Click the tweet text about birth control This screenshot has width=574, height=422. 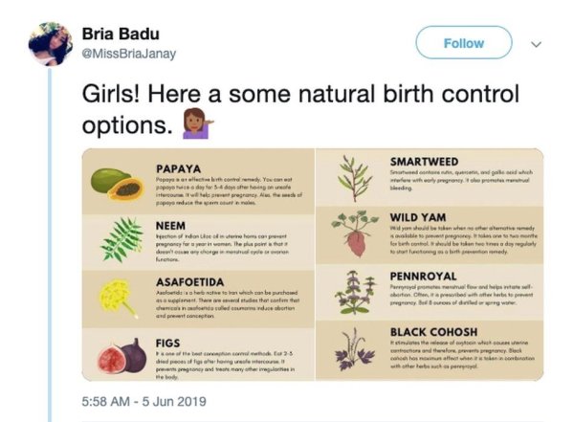300,109
